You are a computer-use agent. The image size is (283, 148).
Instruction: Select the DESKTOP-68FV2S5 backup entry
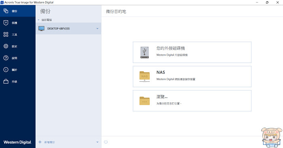tap(68, 29)
